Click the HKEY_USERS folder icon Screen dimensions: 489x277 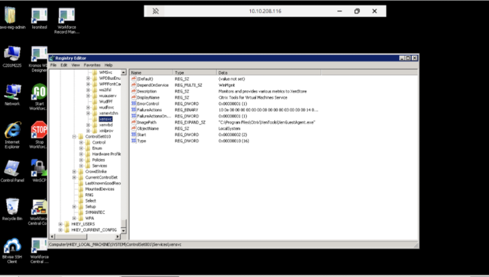click(x=67, y=224)
